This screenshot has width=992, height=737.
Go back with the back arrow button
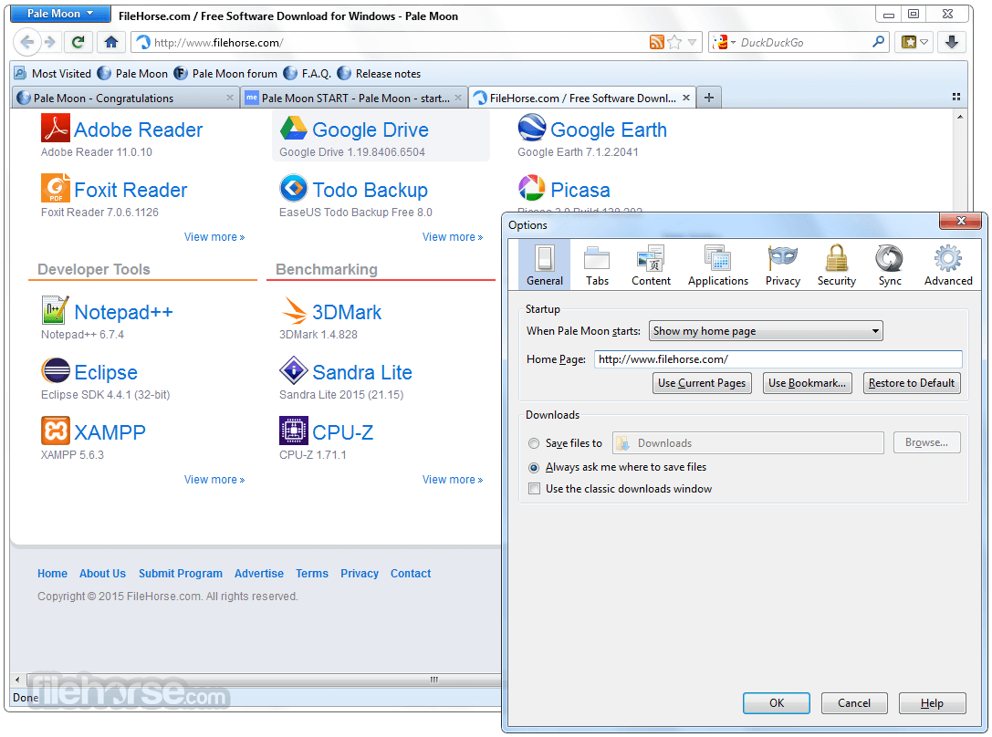tap(26, 42)
